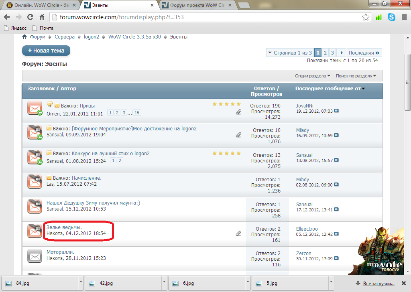Open the WoW Circle 3.3.5a x30 breadcrumb
Screen dimensions: 411x292
(x=134, y=37)
